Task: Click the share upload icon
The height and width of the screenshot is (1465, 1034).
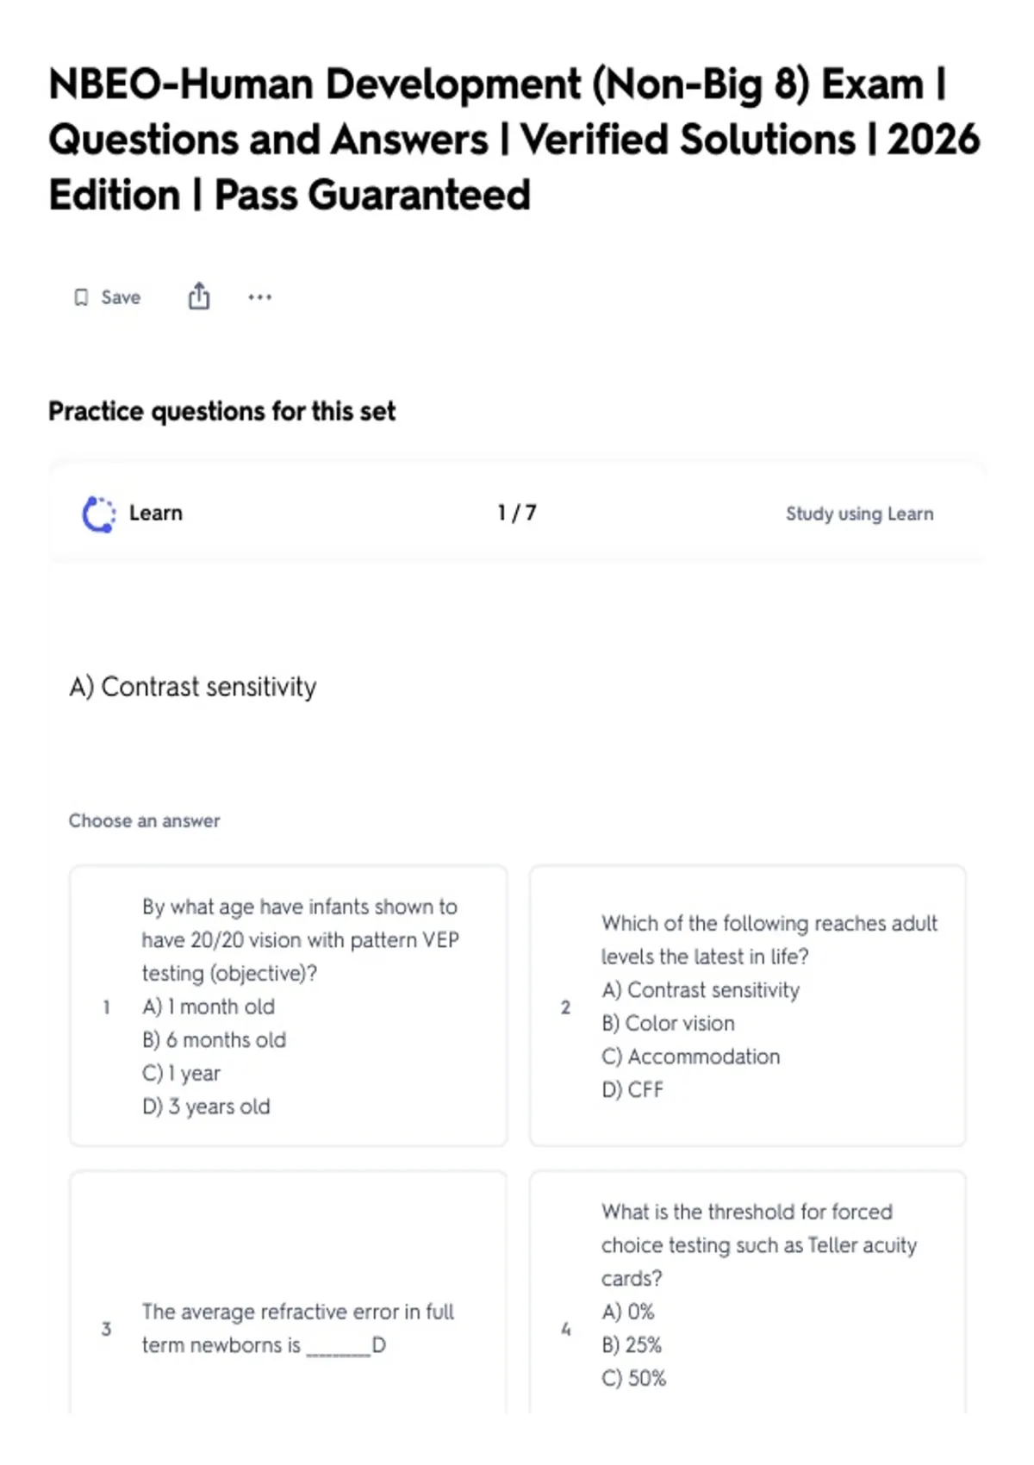Action: point(199,296)
